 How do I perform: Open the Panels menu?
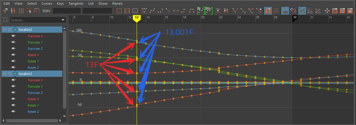118,3
